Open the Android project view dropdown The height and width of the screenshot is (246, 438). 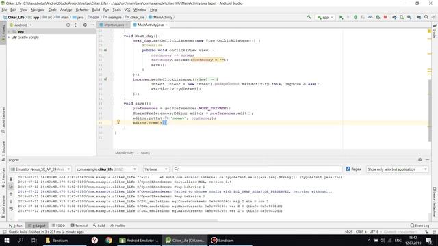pyautogui.click(x=21, y=25)
